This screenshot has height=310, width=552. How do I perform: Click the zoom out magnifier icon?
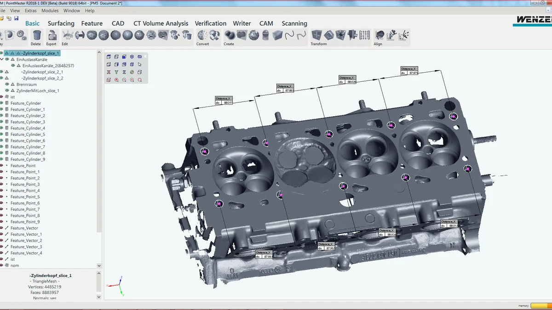tap(124, 80)
